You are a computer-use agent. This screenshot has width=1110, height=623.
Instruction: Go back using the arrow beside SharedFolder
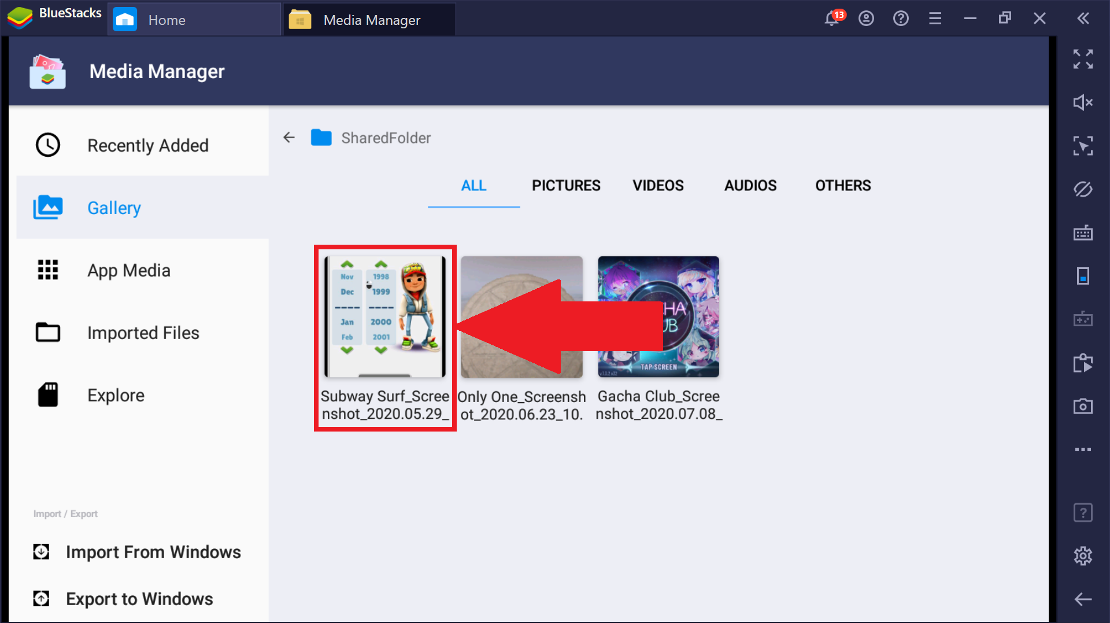(289, 138)
